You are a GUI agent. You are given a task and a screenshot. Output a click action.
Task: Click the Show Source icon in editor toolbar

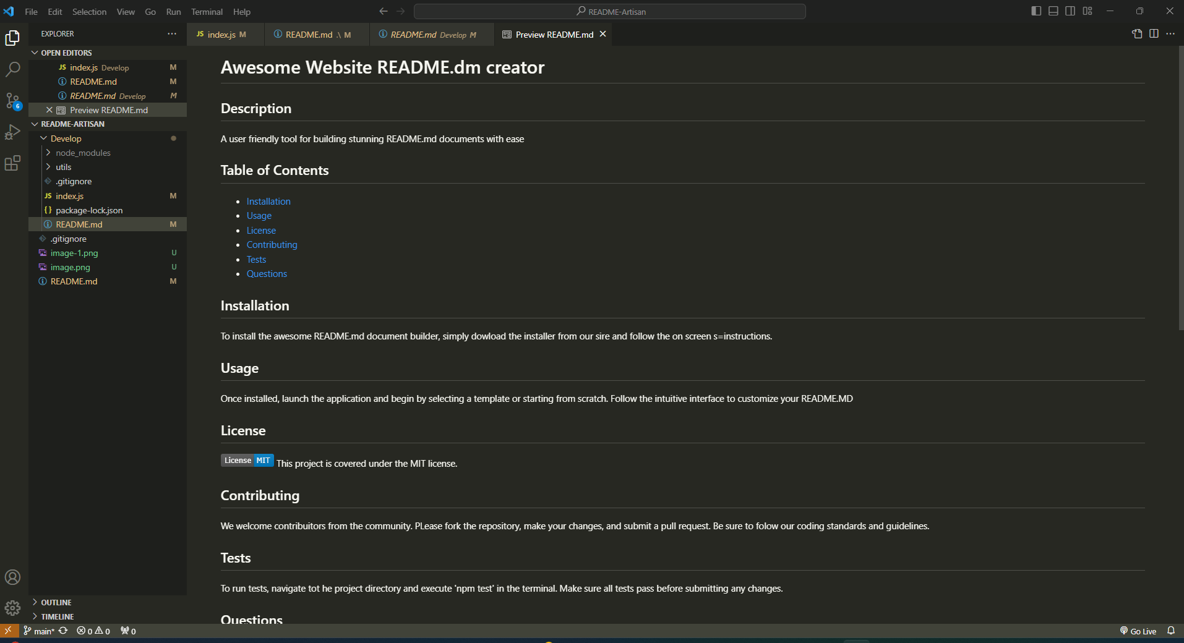[x=1137, y=34]
